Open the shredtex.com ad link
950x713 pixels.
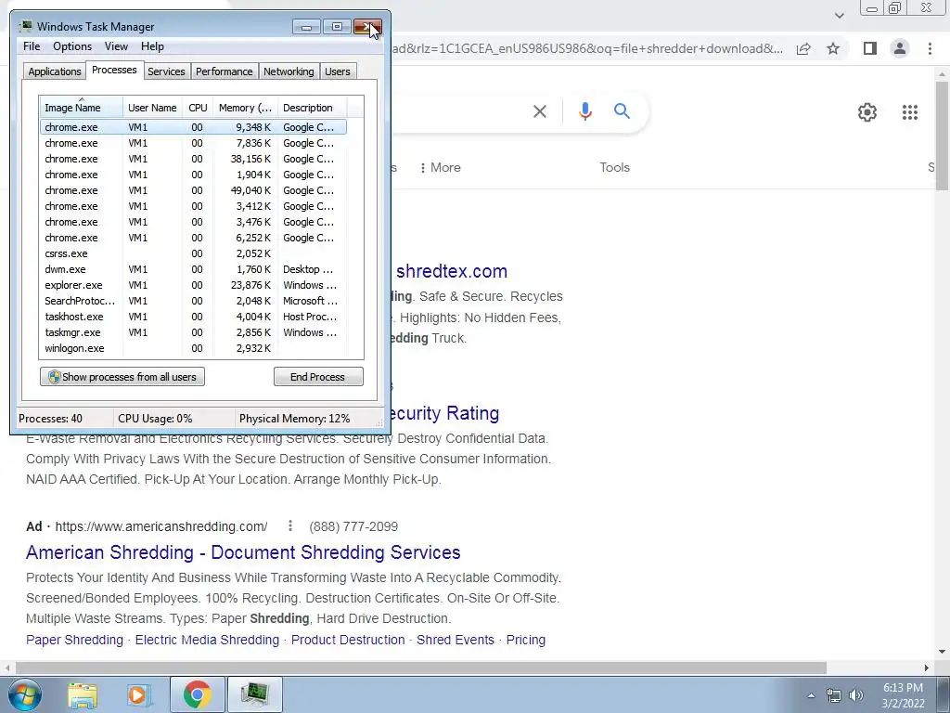point(452,271)
